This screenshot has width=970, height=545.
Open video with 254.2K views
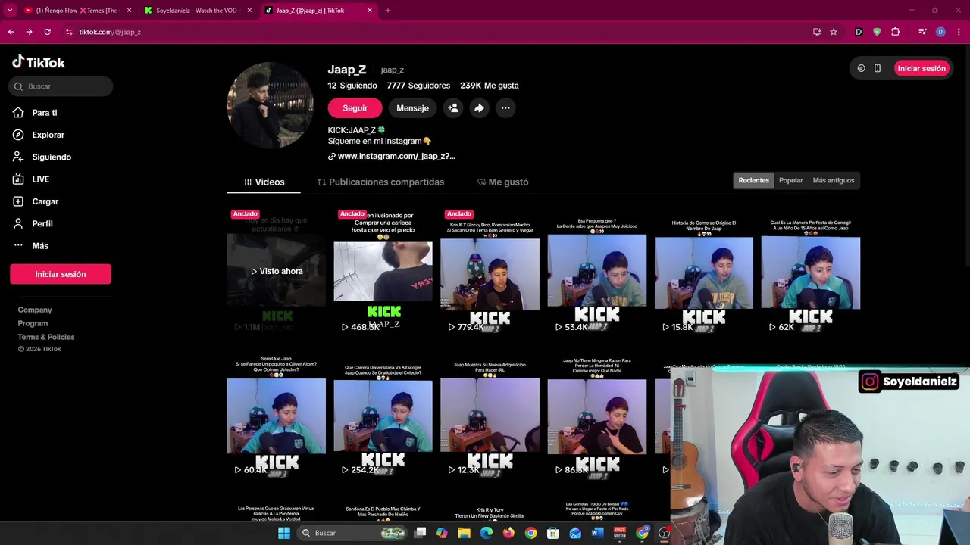tap(383, 415)
